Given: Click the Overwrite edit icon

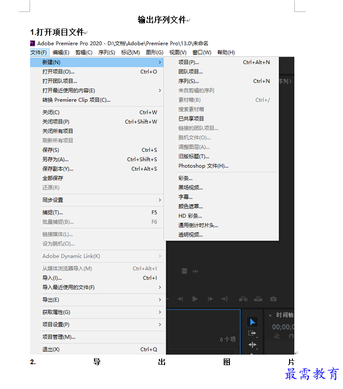Looking at the screenshot, I should pos(258,299).
